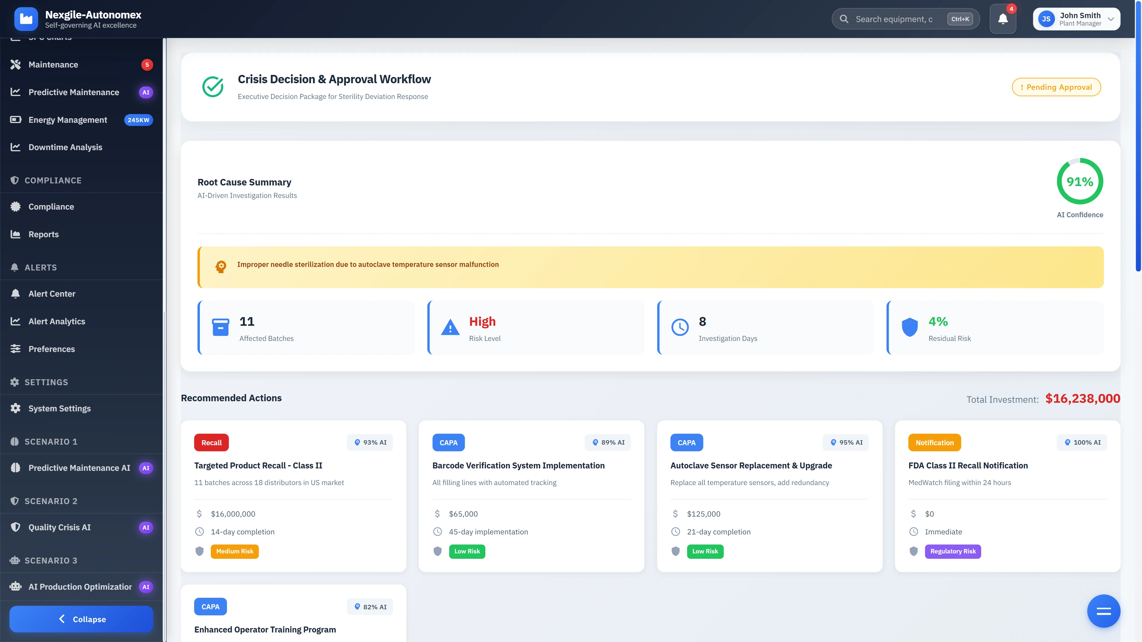Click the Affected Batches archive icon

tap(220, 328)
